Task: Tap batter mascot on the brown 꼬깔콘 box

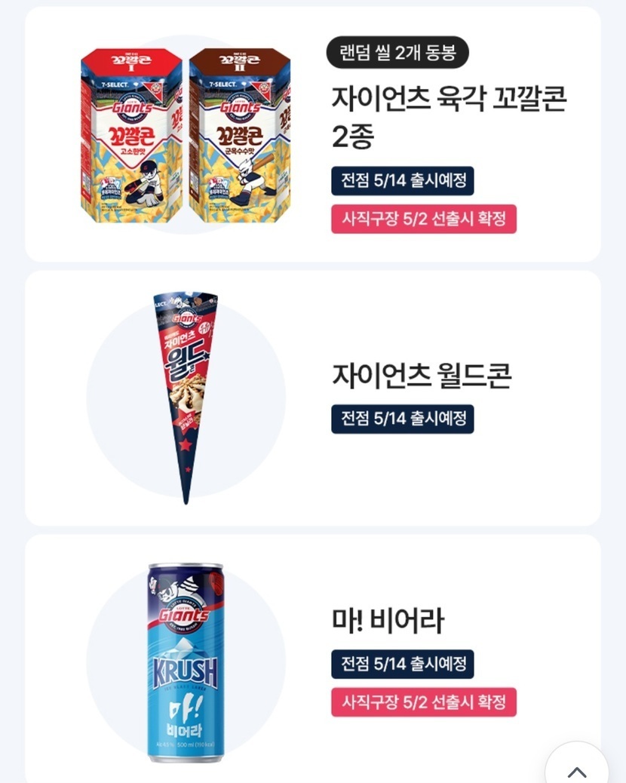Action: click(x=253, y=180)
